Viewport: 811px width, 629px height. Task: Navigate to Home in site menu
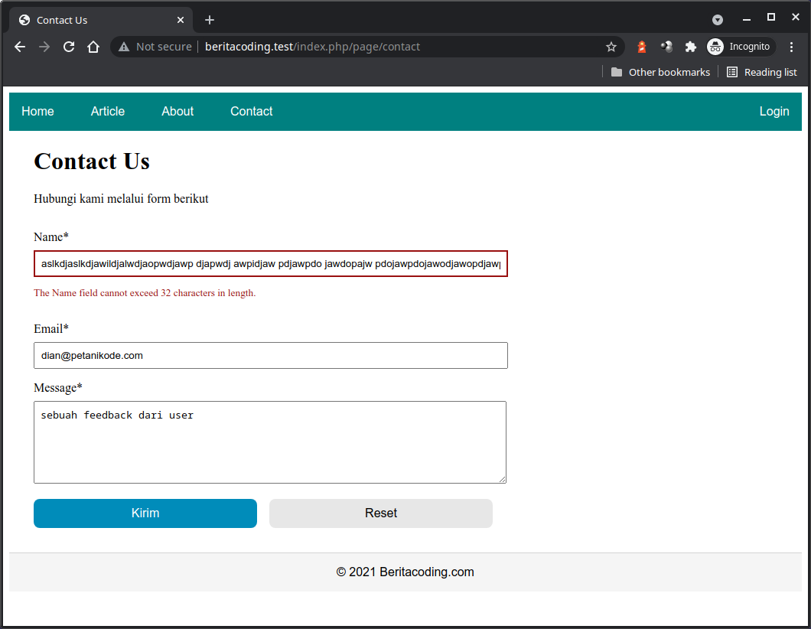(x=37, y=112)
